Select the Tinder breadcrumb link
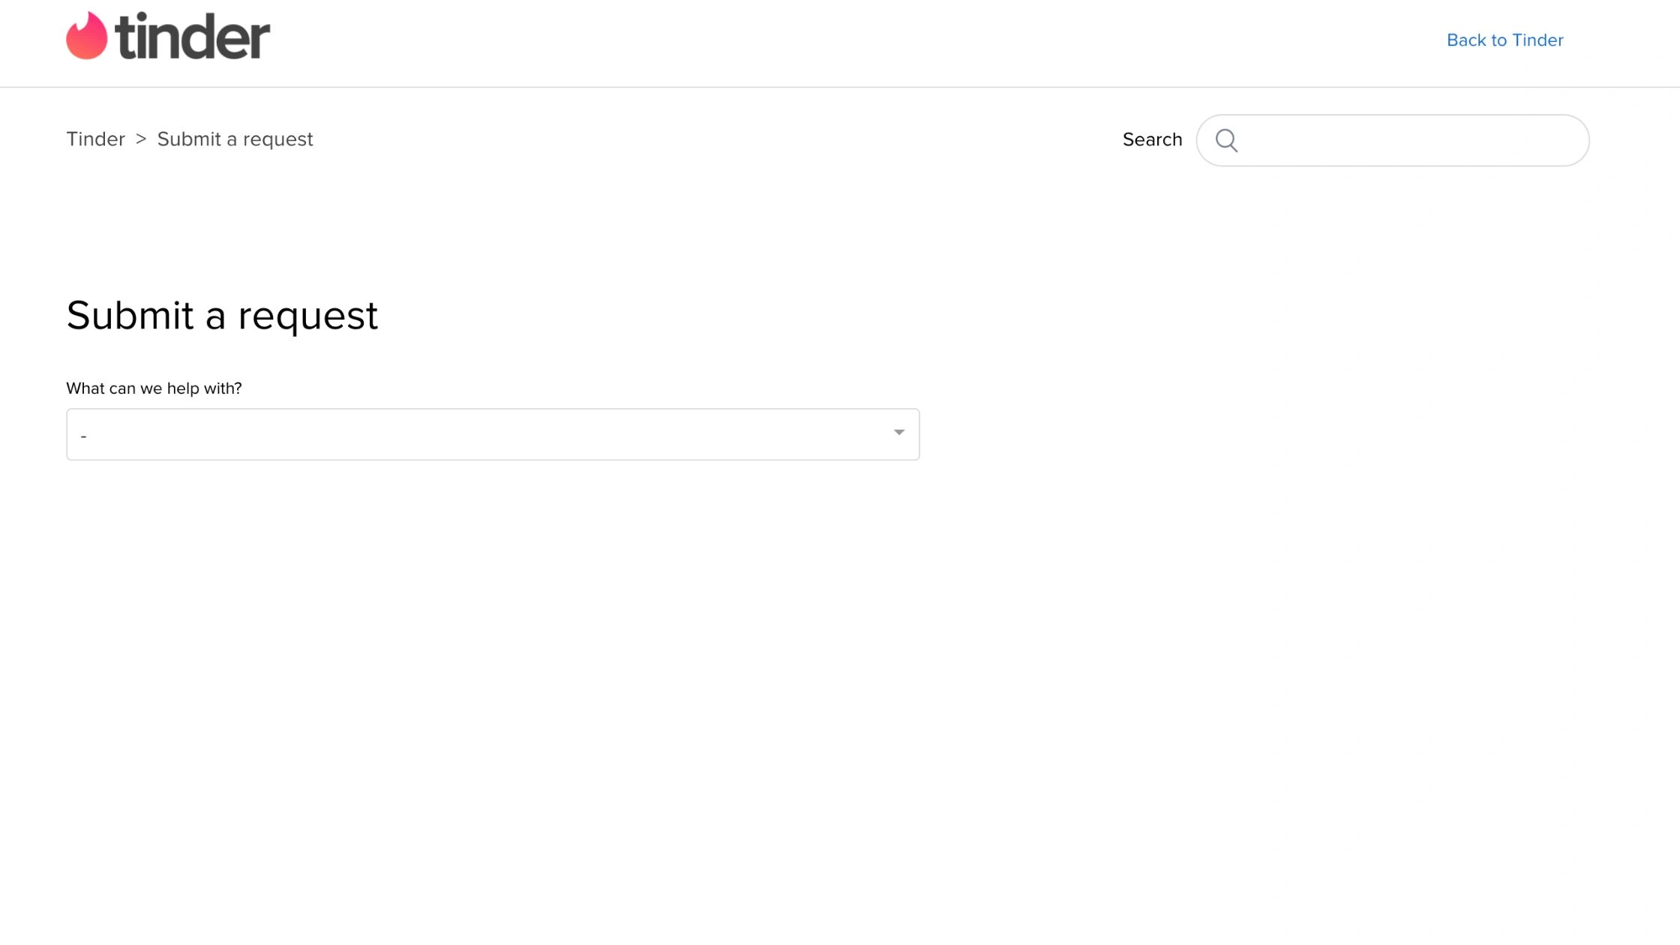Image resolution: width=1680 pixels, height=945 pixels. 95,139
